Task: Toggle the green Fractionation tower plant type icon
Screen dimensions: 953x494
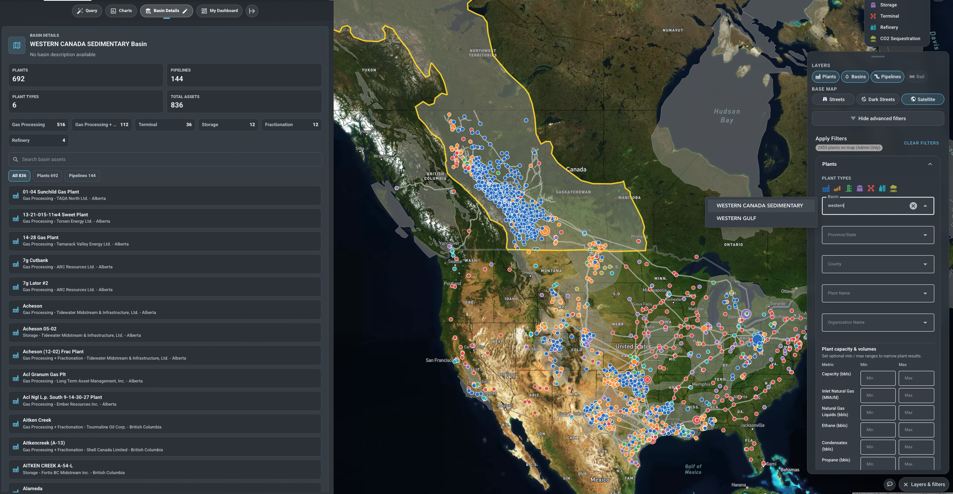Action: point(849,188)
